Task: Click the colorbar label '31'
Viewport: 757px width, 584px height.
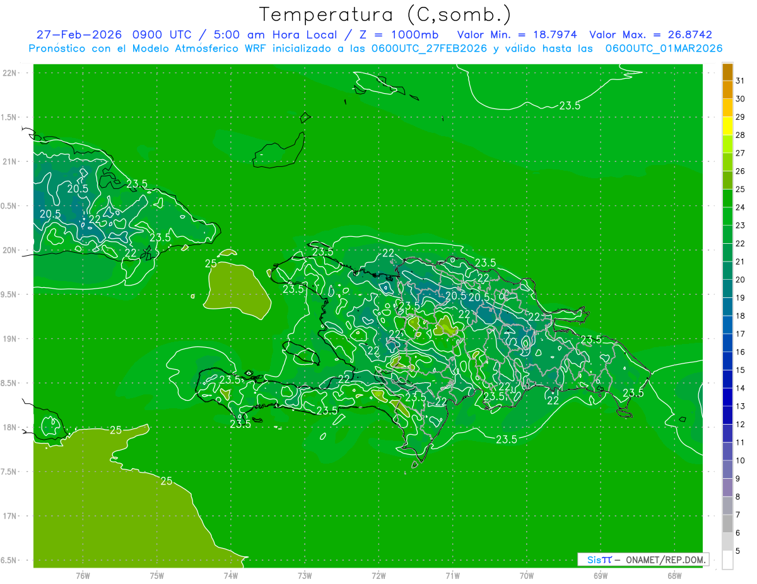Action: pyautogui.click(x=741, y=81)
